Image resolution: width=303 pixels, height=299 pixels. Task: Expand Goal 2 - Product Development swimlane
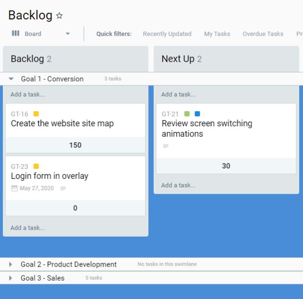[x=11, y=264]
